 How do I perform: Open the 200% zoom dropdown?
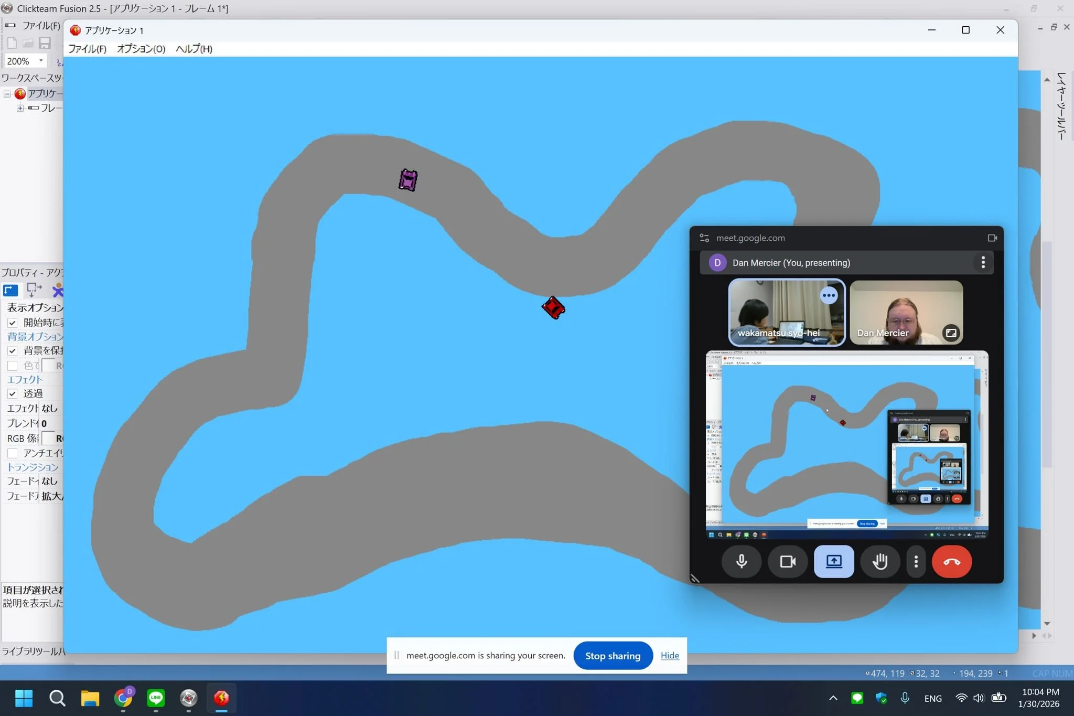[x=41, y=61]
